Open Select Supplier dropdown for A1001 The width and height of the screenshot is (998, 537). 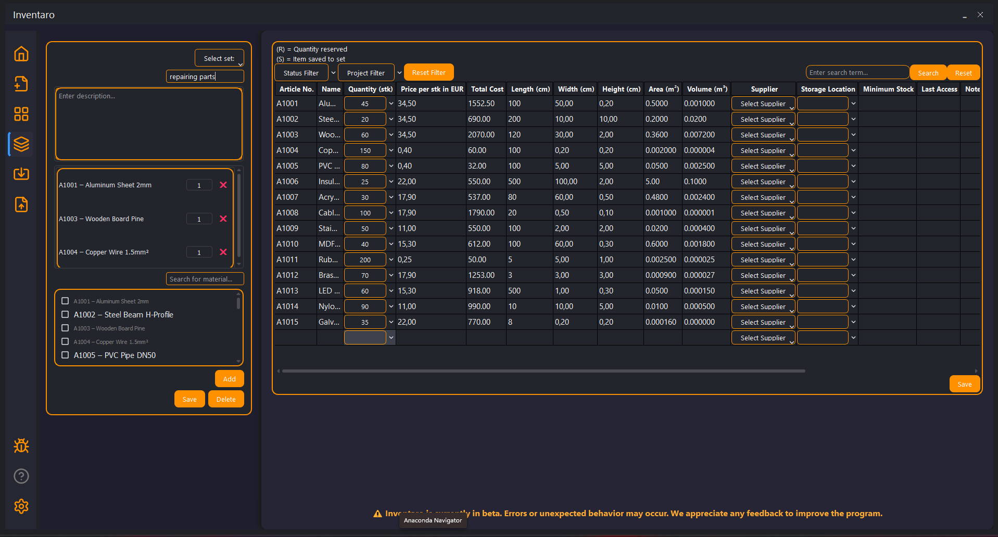[x=763, y=104]
